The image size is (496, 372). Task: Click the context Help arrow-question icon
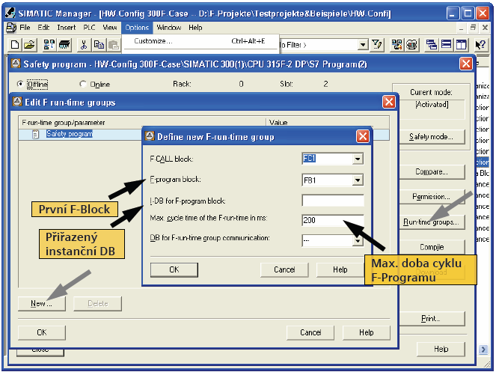[x=480, y=45]
